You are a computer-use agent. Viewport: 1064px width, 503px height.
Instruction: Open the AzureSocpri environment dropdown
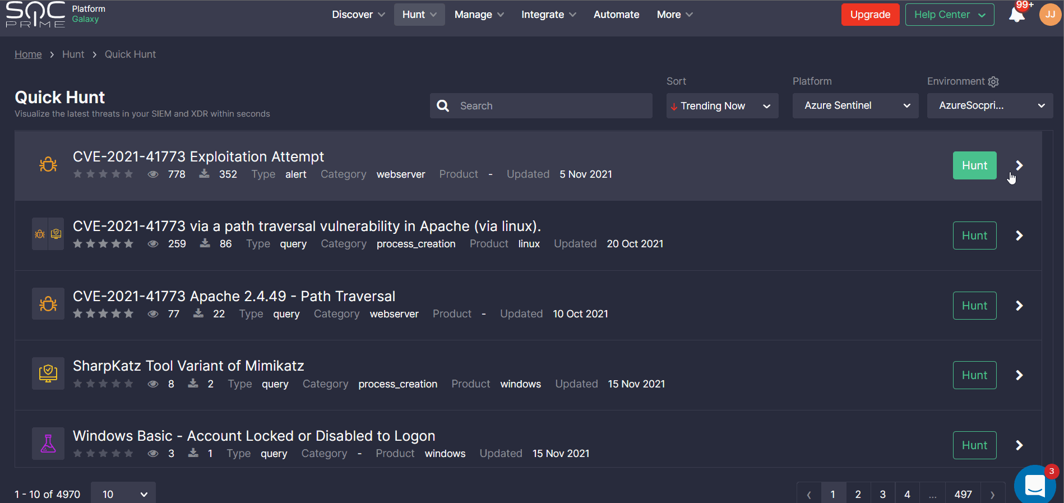(x=990, y=105)
